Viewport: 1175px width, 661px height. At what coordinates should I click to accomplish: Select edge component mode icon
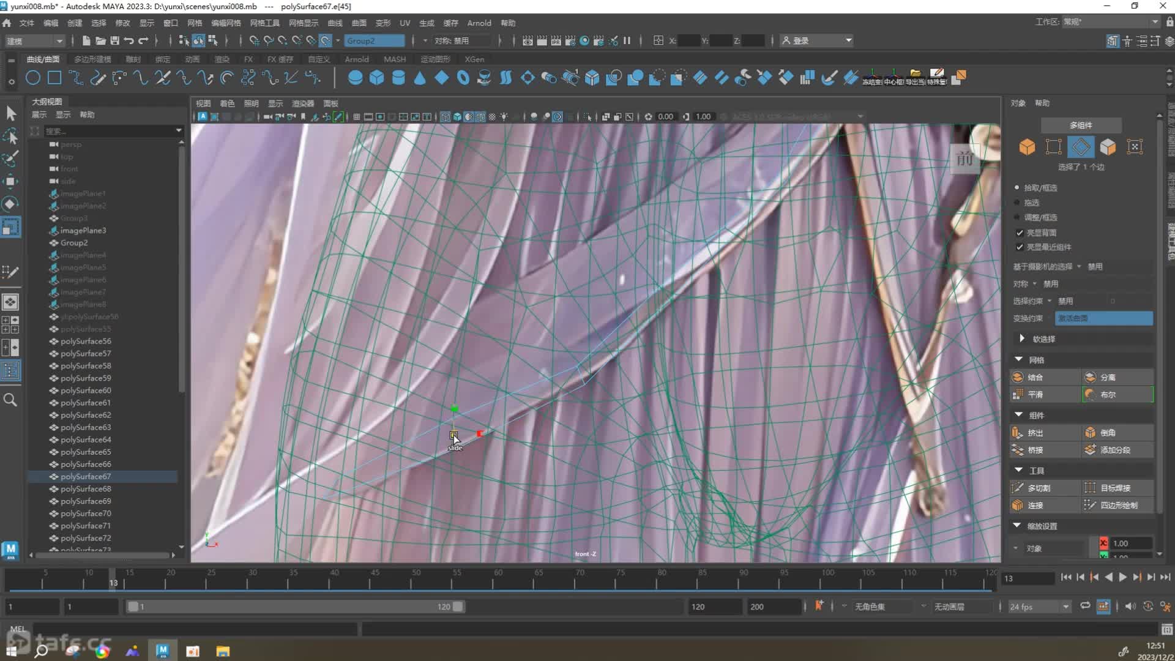1081,147
